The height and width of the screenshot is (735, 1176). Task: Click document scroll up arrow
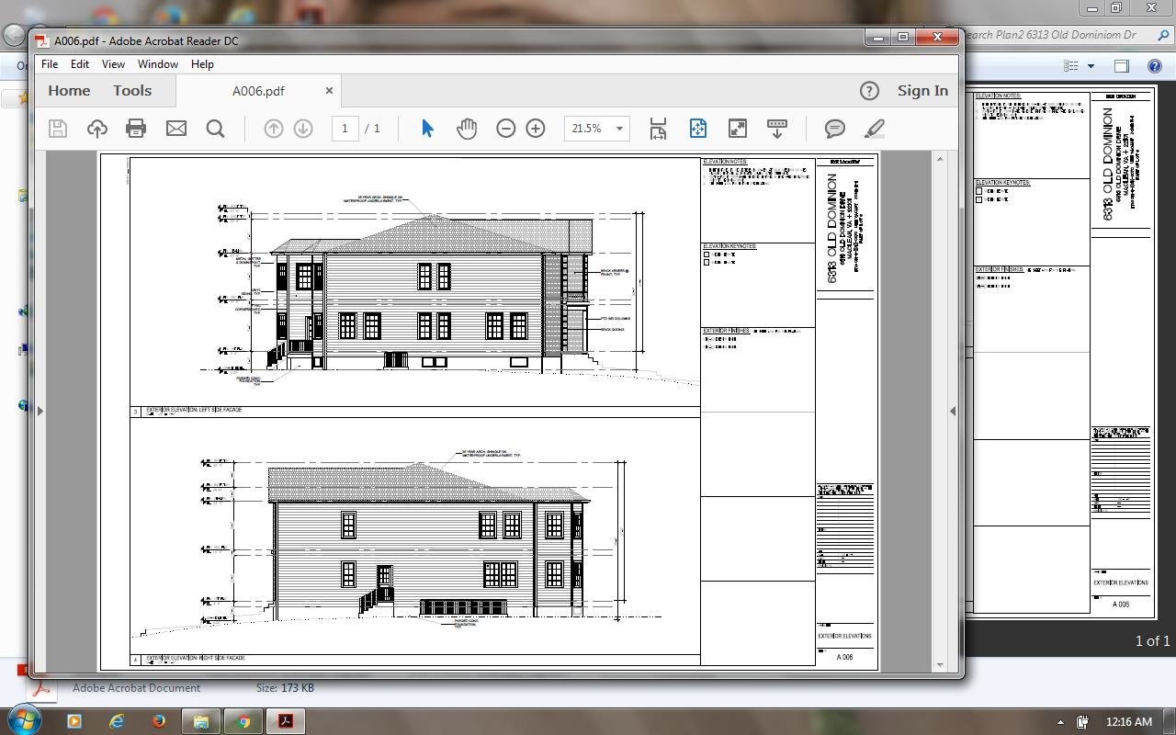(939, 159)
